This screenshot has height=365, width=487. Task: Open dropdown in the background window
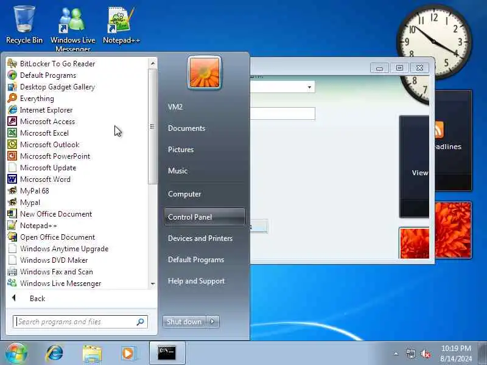[309, 87]
